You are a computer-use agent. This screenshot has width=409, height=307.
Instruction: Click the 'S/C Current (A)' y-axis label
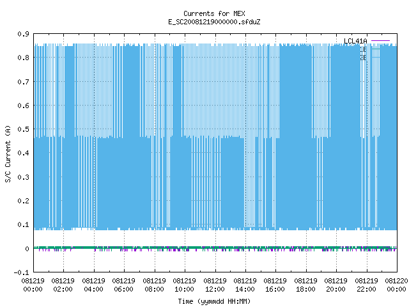point(8,153)
